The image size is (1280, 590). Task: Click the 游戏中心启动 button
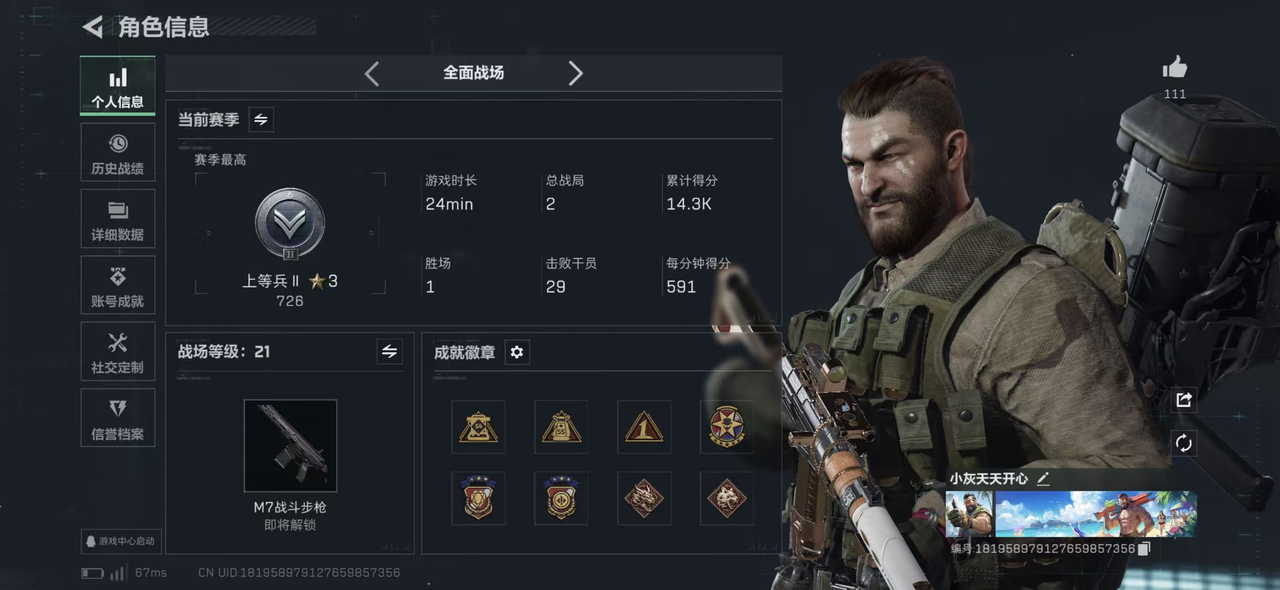(121, 541)
